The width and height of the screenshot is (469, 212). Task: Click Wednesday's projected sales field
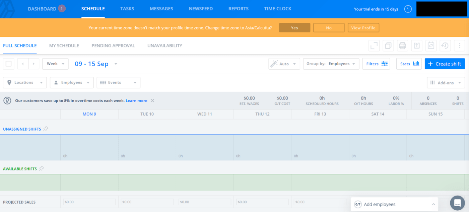205,202
